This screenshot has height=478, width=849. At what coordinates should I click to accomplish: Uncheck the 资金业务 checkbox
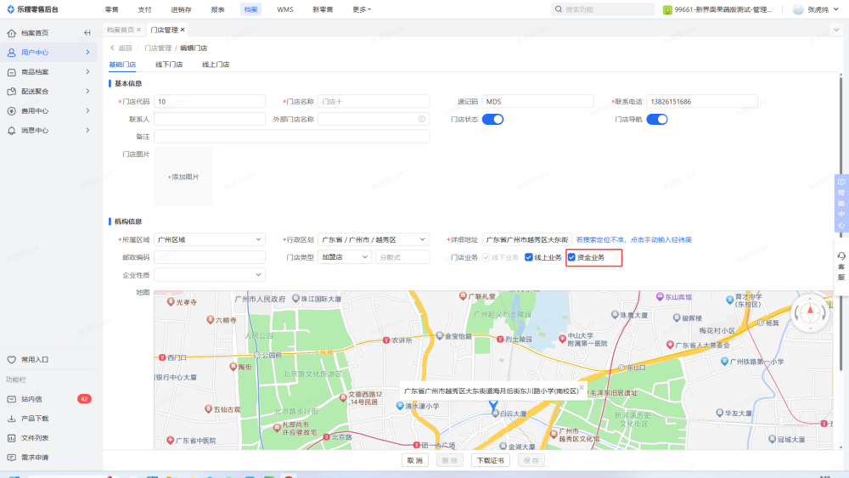tap(571, 257)
